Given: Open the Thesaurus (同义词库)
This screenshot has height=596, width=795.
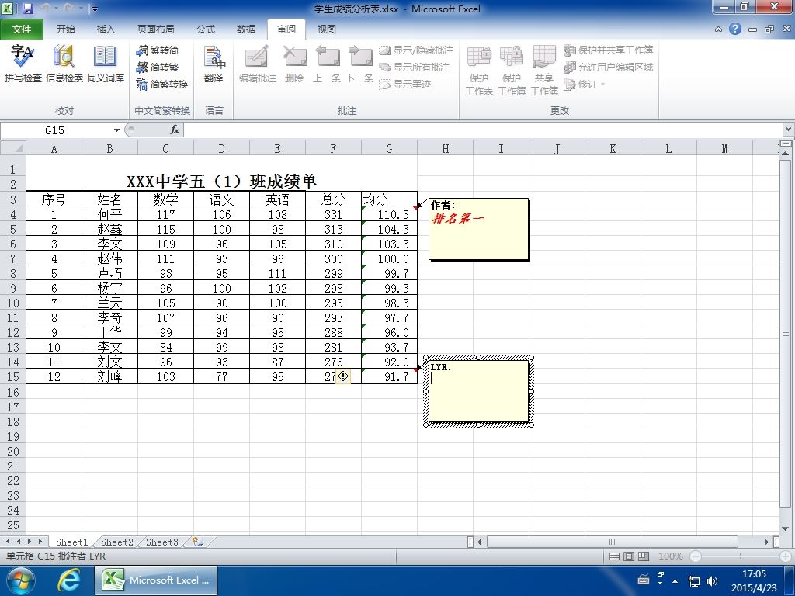Looking at the screenshot, I should tap(106, 64).
